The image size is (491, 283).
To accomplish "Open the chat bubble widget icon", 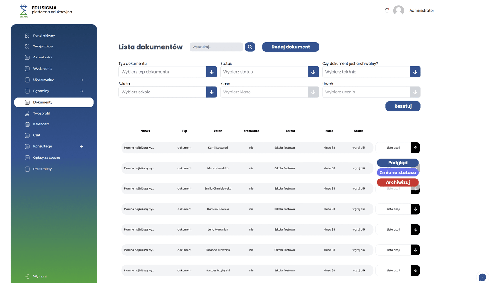I will (482, 277).
